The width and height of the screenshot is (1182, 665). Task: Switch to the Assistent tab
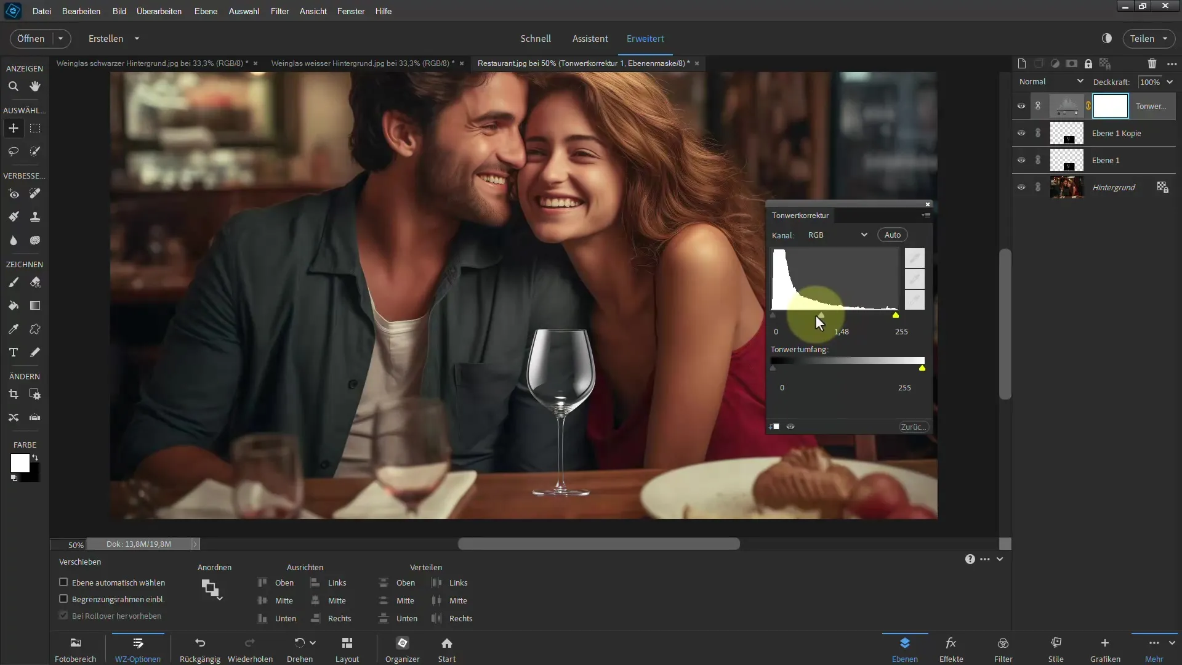pos(590,38)
